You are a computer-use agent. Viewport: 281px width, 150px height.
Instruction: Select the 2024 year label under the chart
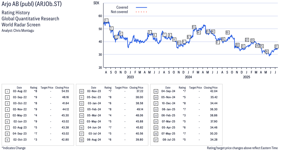pyautogui.click(x=188, y=77)
